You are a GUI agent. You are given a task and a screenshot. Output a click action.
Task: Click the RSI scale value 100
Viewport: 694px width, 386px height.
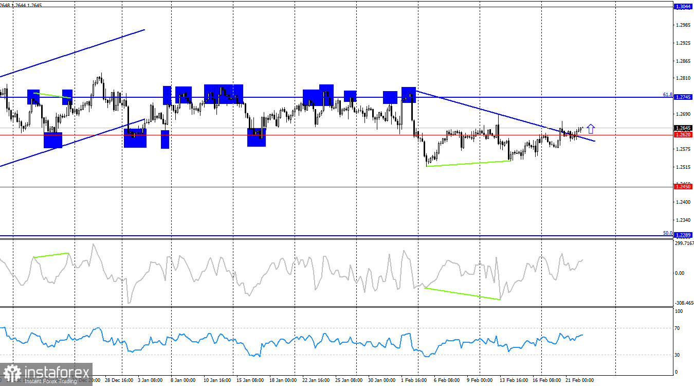coord(679,311)
